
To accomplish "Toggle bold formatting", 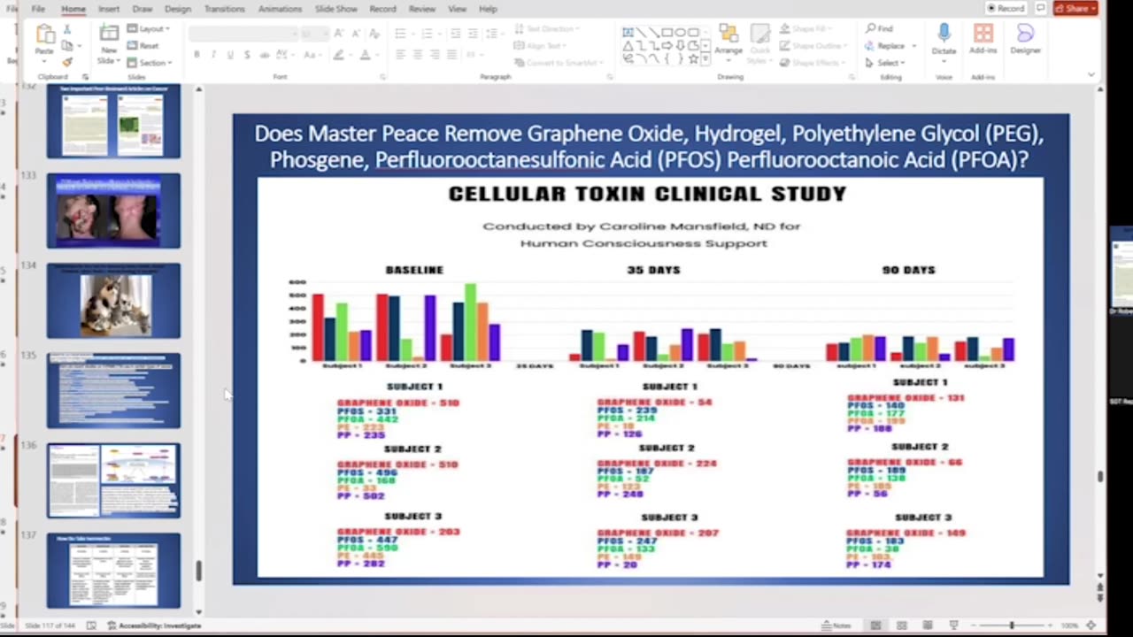I will 197,55.
